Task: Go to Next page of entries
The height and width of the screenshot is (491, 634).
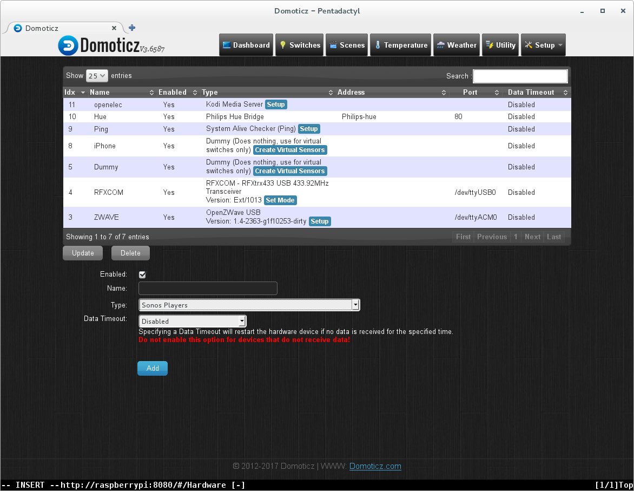Action: tap(532, 237)
